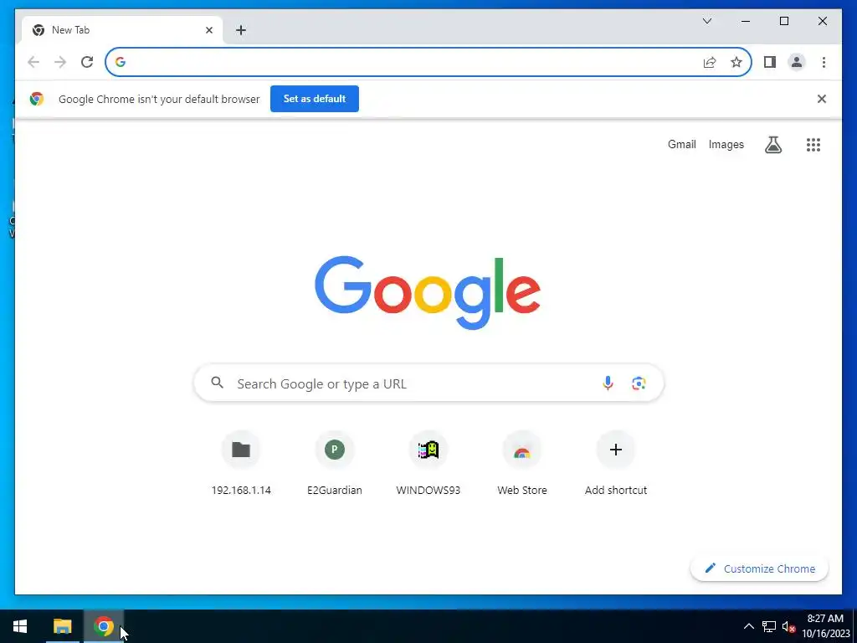Bookmark this tab with the star icon

click(736, 62)
